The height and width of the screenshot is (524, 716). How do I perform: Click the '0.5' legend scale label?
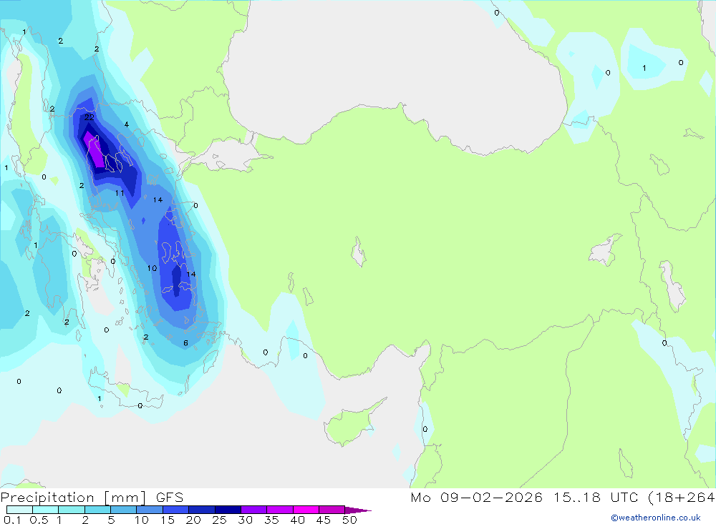tap(39, 520)
